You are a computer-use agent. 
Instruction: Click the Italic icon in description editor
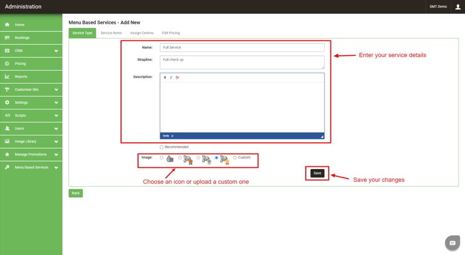point(171,77)
